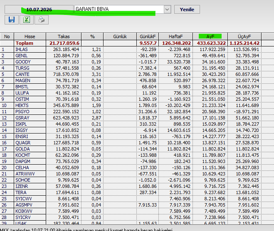Click CANTE Takas value 718.570.078

click(x=66, y=74)
